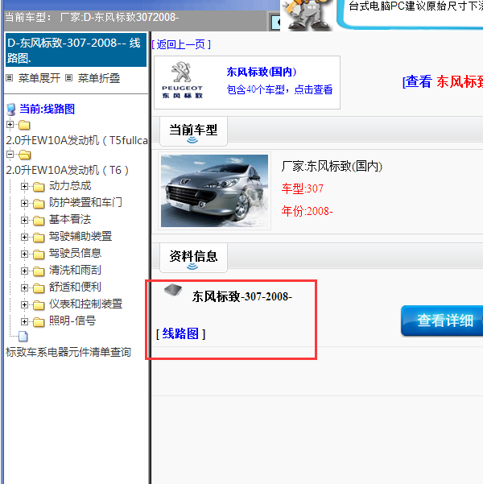This screenshot has width=483, height=484.
Task: Expand the 防护装置和车门 tree node
Action: click(x=24, y=203)
